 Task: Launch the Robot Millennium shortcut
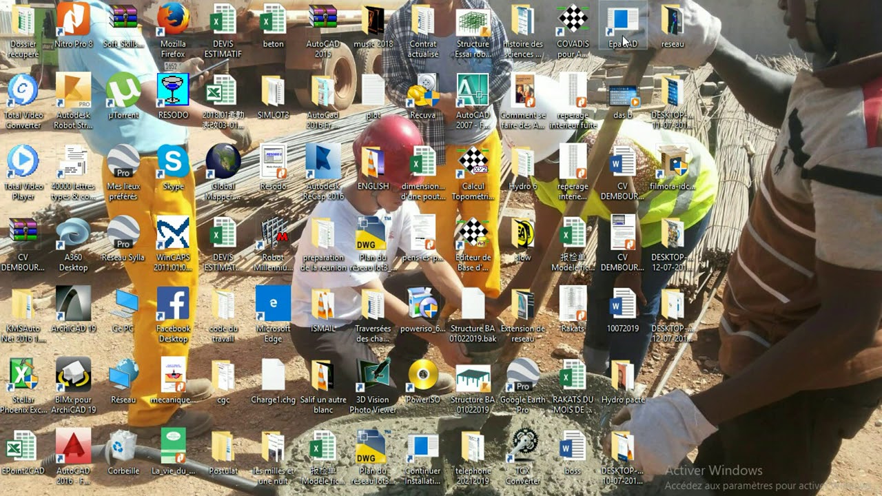click(x=273, y=245)
